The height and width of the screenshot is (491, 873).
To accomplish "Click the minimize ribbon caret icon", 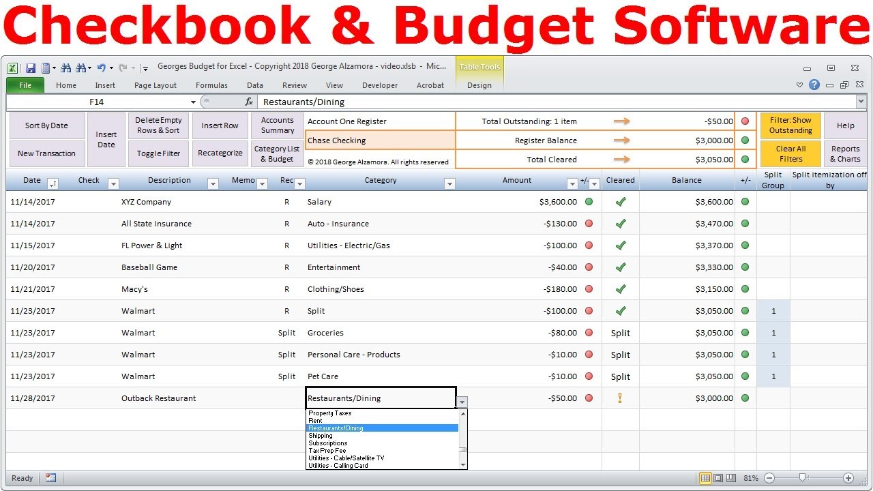I will tap(800, 85).
